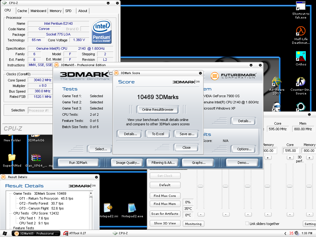Click Scan for Artifacts in ATITool
This screenshot has height=237, width=316.
[x=165, y=214]
